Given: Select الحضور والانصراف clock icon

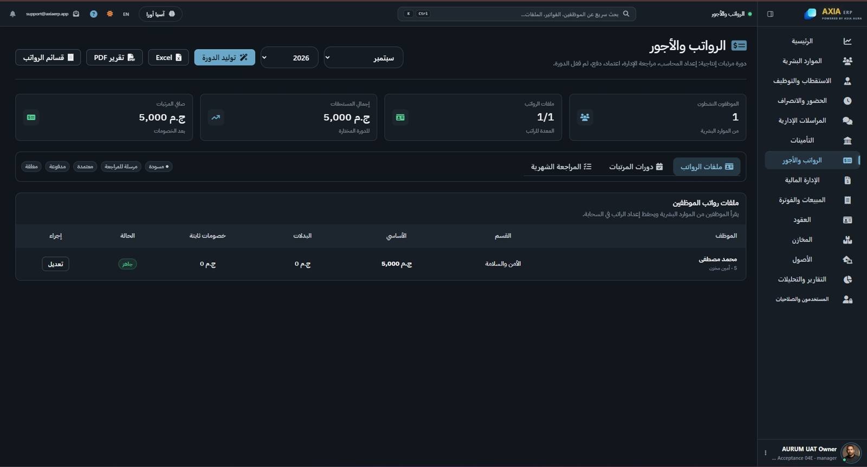Looking at the screenshot, I should (847, 101).
